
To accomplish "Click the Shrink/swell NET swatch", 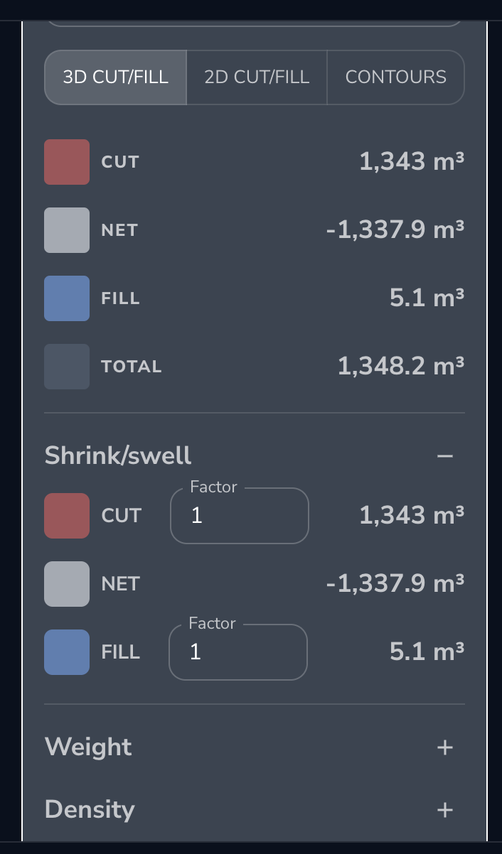I will pos(66,583).
